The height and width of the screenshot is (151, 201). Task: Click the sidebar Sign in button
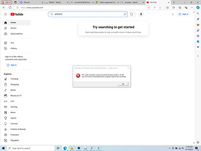tap(12, 65)
